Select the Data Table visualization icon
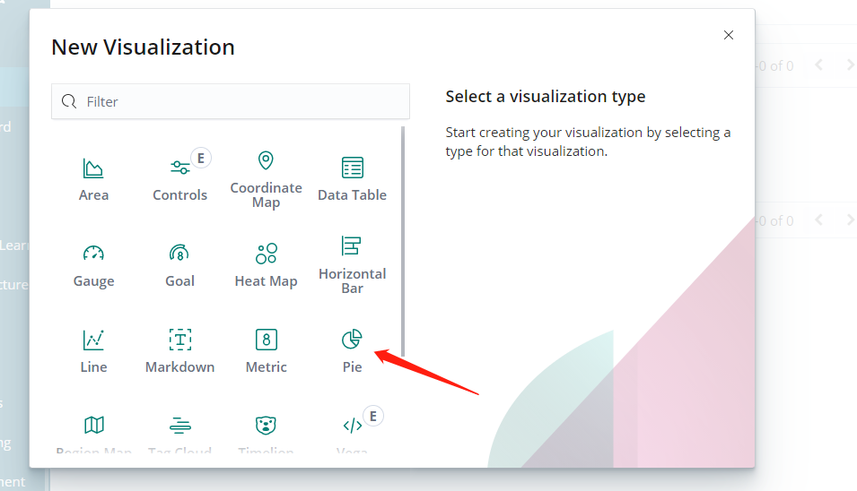Viewport: 857px width, 491px height. 353,168
